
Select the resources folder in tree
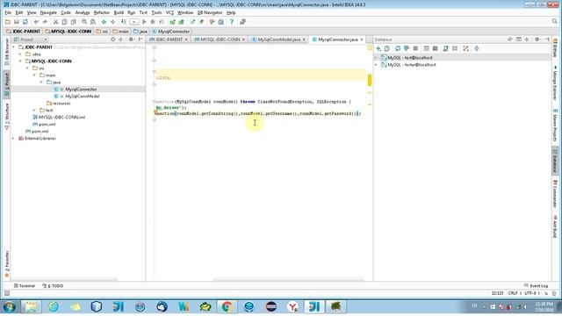point(59,104)
